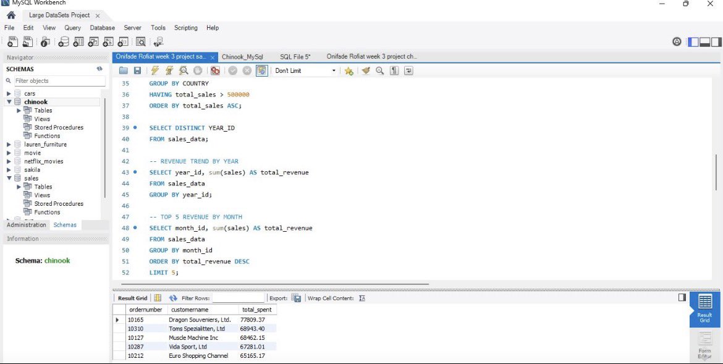This screenshot has width=723, height=364.
Task: Create new table toolbar icon
Action: [78, 42]
